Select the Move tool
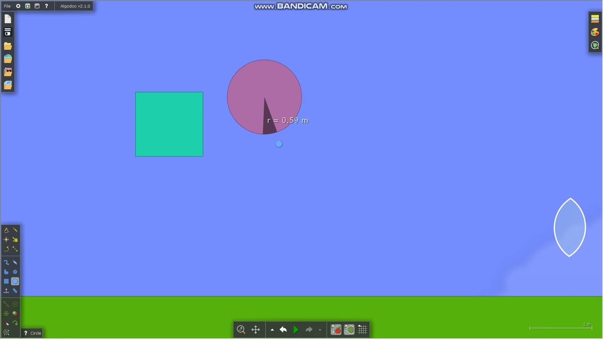This screenshot has height=339, width=603. [x=6, y=240]
